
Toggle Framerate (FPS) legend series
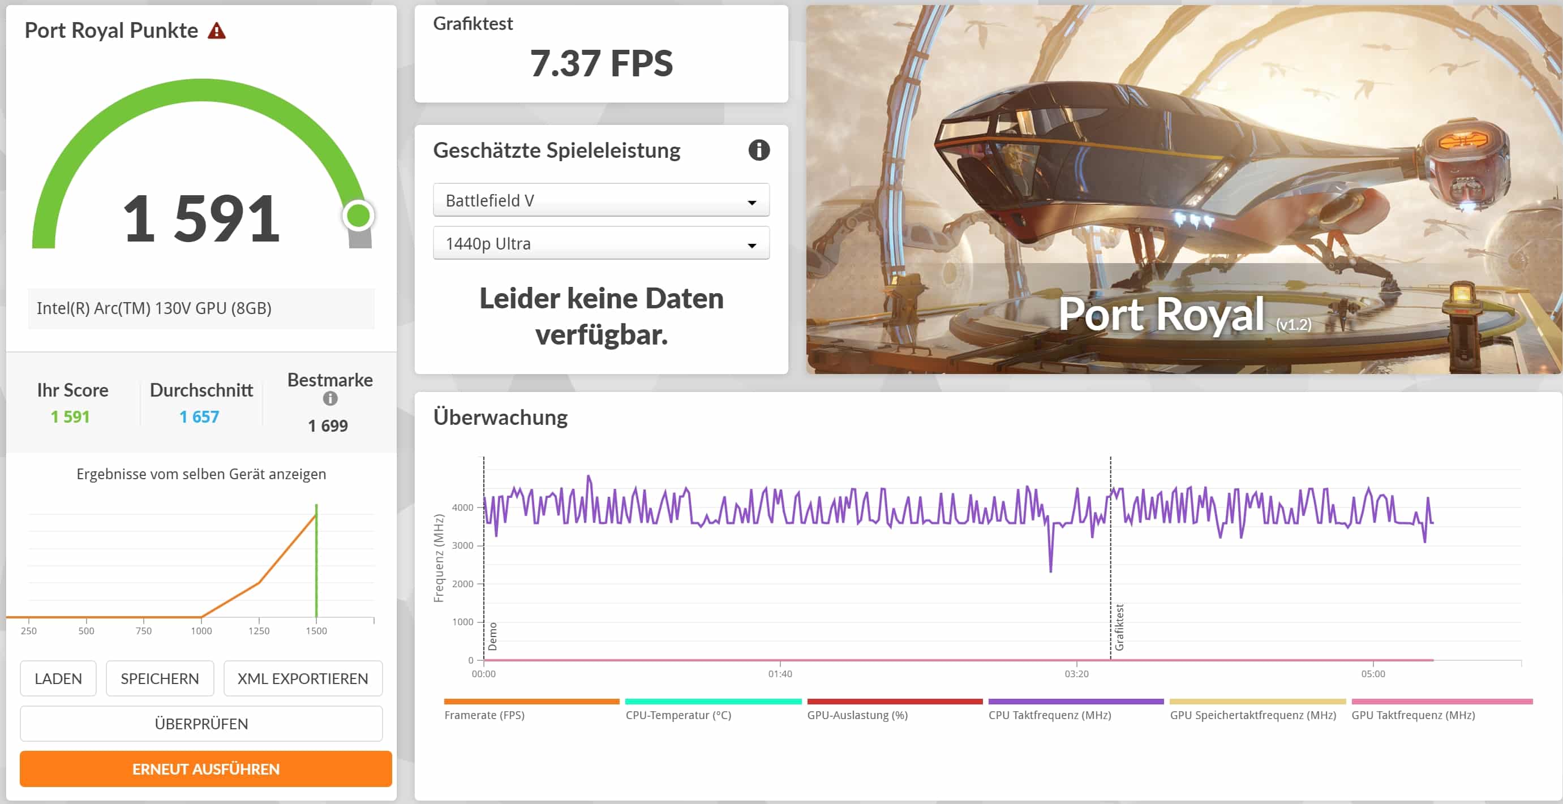tap(484, 715)
